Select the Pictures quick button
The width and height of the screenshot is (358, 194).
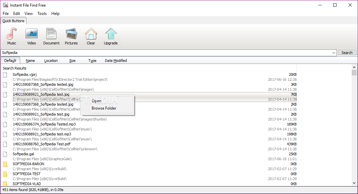[71, 36]
